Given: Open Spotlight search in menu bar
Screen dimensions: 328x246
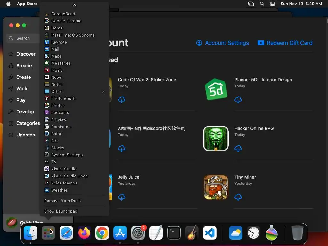Looking at the screenshot, I should pos(262,4).
